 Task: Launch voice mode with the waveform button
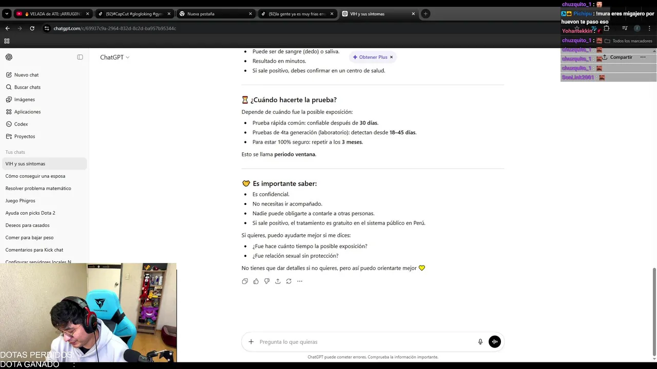(x=495, y=342)
